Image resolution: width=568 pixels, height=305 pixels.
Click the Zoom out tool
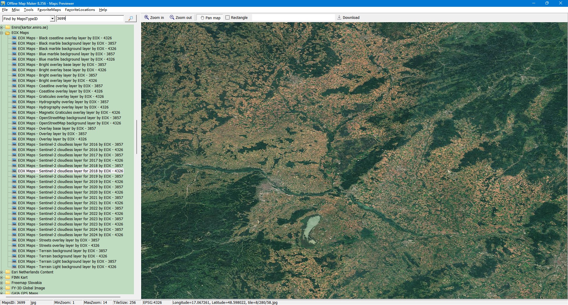click(181, 18)
